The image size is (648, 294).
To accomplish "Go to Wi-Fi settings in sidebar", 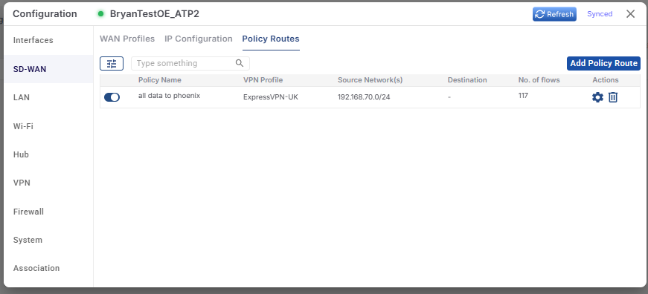I will coord(49,125).
